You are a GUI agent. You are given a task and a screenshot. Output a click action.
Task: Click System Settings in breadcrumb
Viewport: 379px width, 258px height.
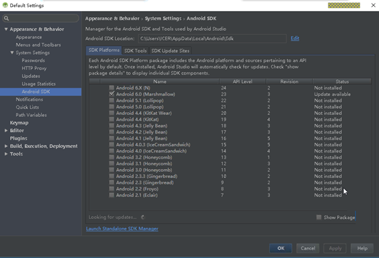163,18
